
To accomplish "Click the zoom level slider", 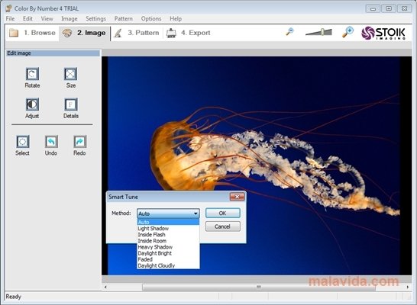I will coord(318,32).
